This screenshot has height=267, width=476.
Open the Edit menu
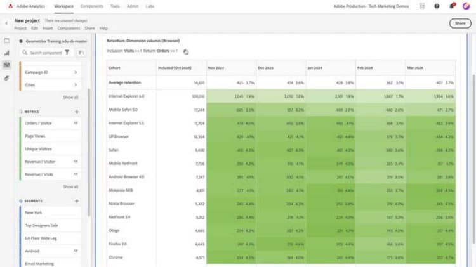point(35,28)
